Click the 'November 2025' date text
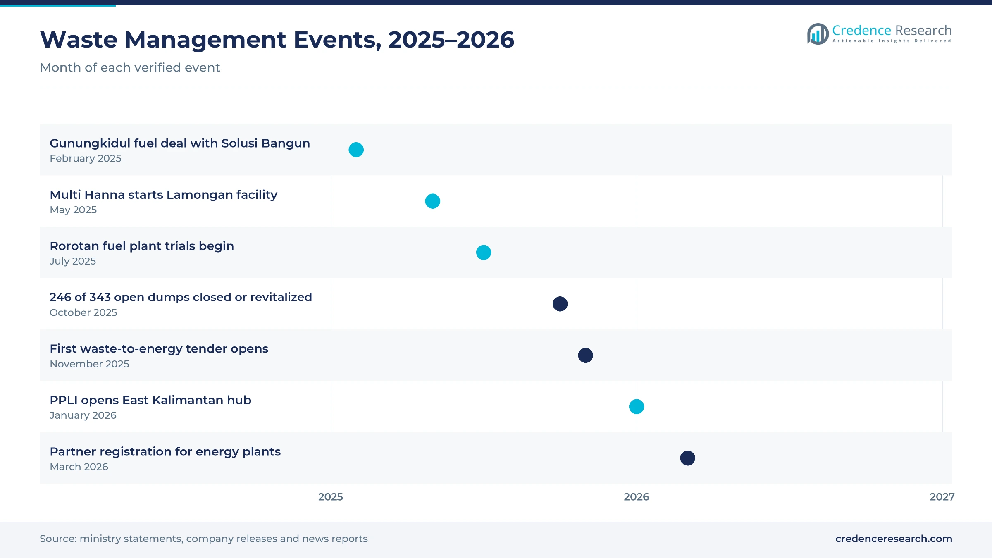992x558 pixels. point(89,364)
